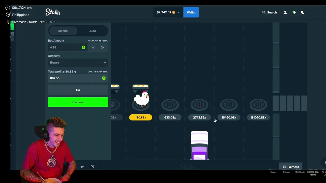Click the dollar icon in Bet Amount field
326x183 pixels.
84,47
